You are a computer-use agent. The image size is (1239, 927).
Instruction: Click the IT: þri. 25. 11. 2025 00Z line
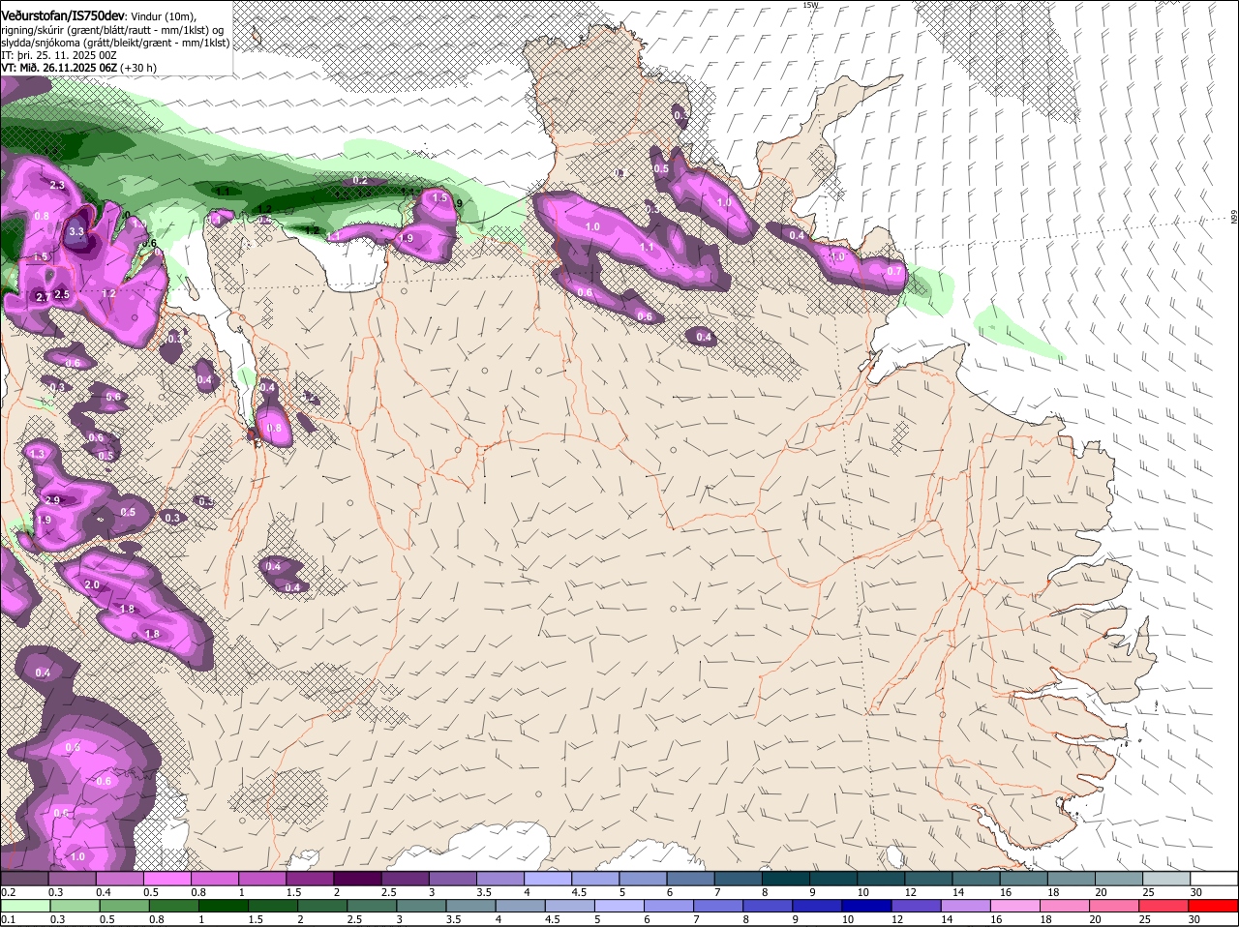[59, 55]
